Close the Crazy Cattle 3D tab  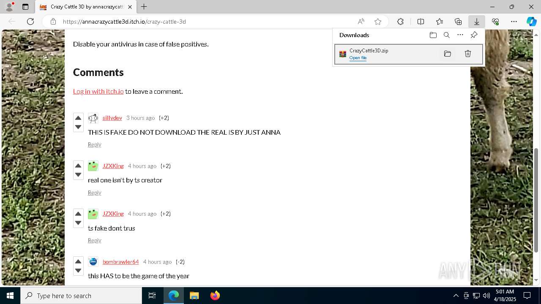coord(130,7)
